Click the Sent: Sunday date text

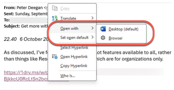(26, 14)
